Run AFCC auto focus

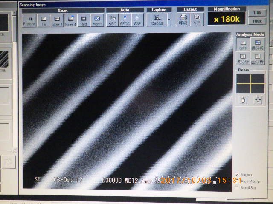125,20
